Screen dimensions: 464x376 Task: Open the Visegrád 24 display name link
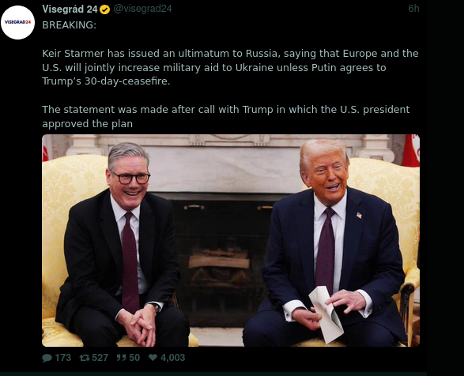70,9
